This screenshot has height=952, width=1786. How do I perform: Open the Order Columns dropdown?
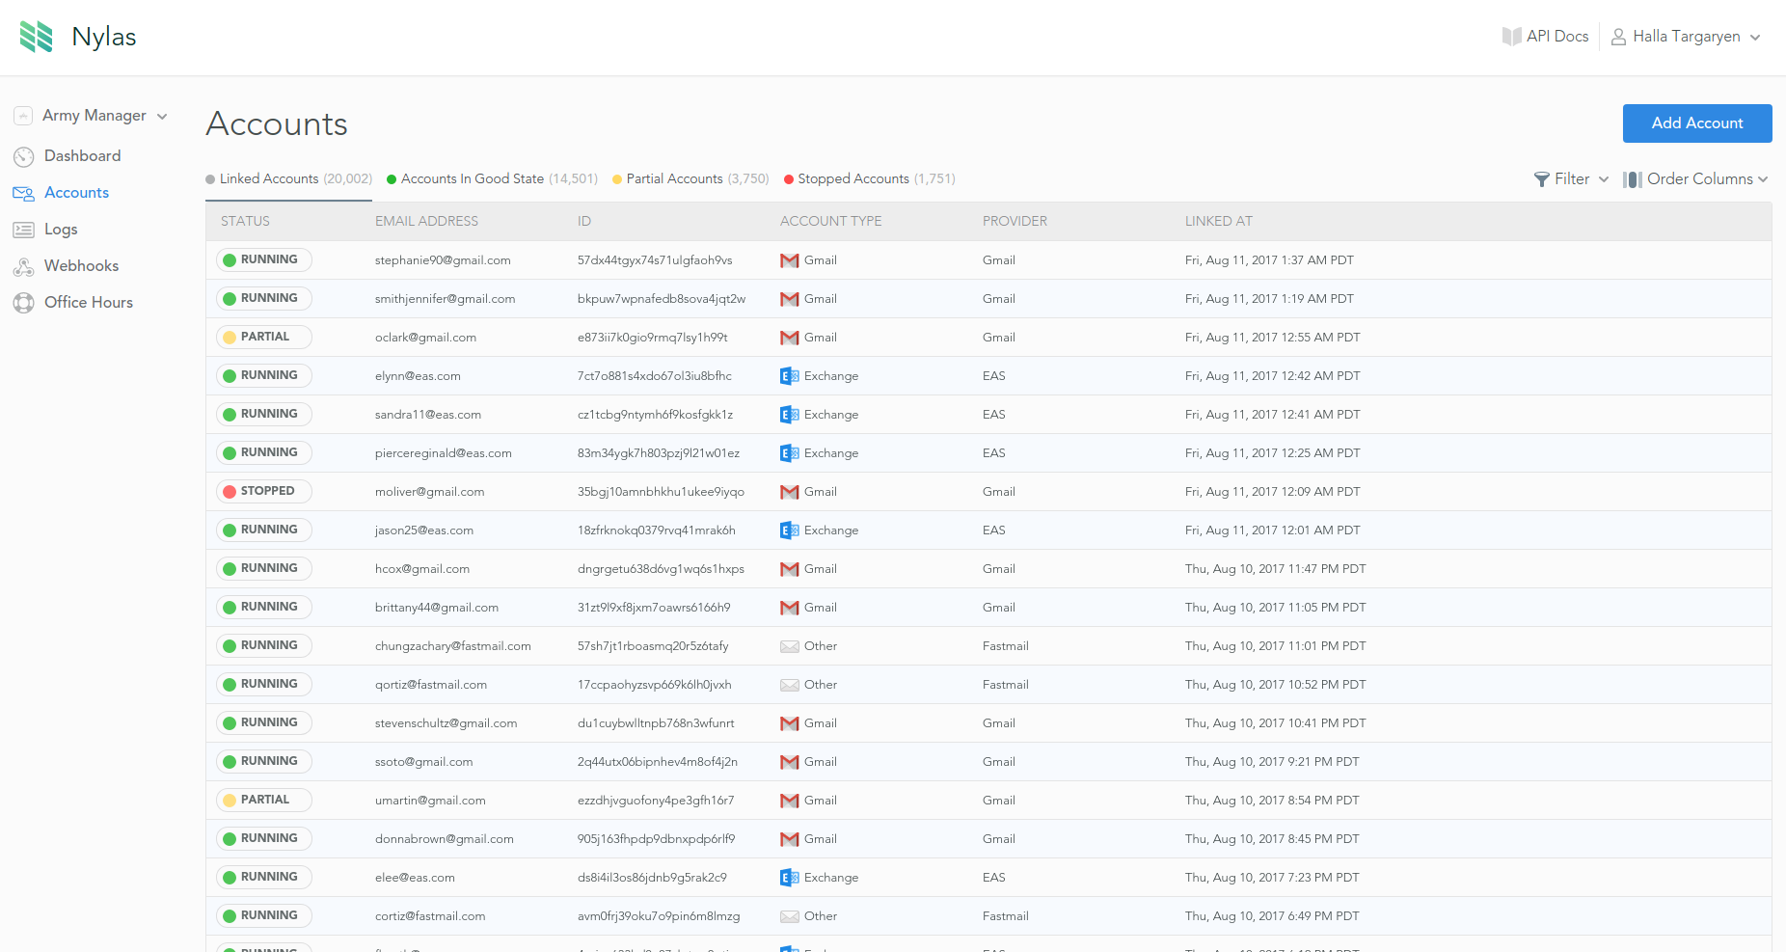click(x=1695, y=179)
